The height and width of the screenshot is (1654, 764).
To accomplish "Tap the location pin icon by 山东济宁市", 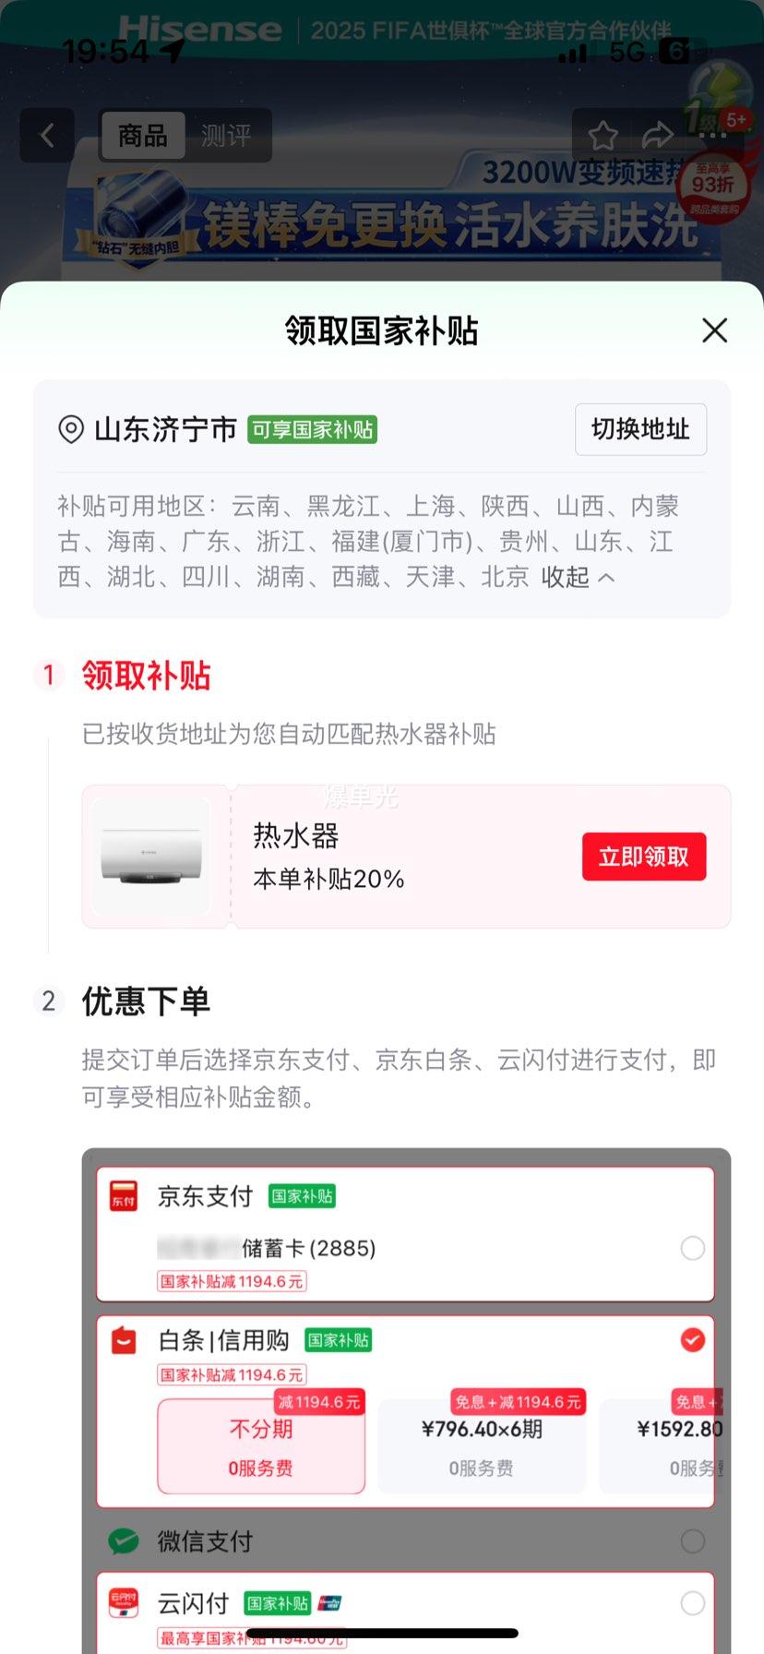I will 71,429.
